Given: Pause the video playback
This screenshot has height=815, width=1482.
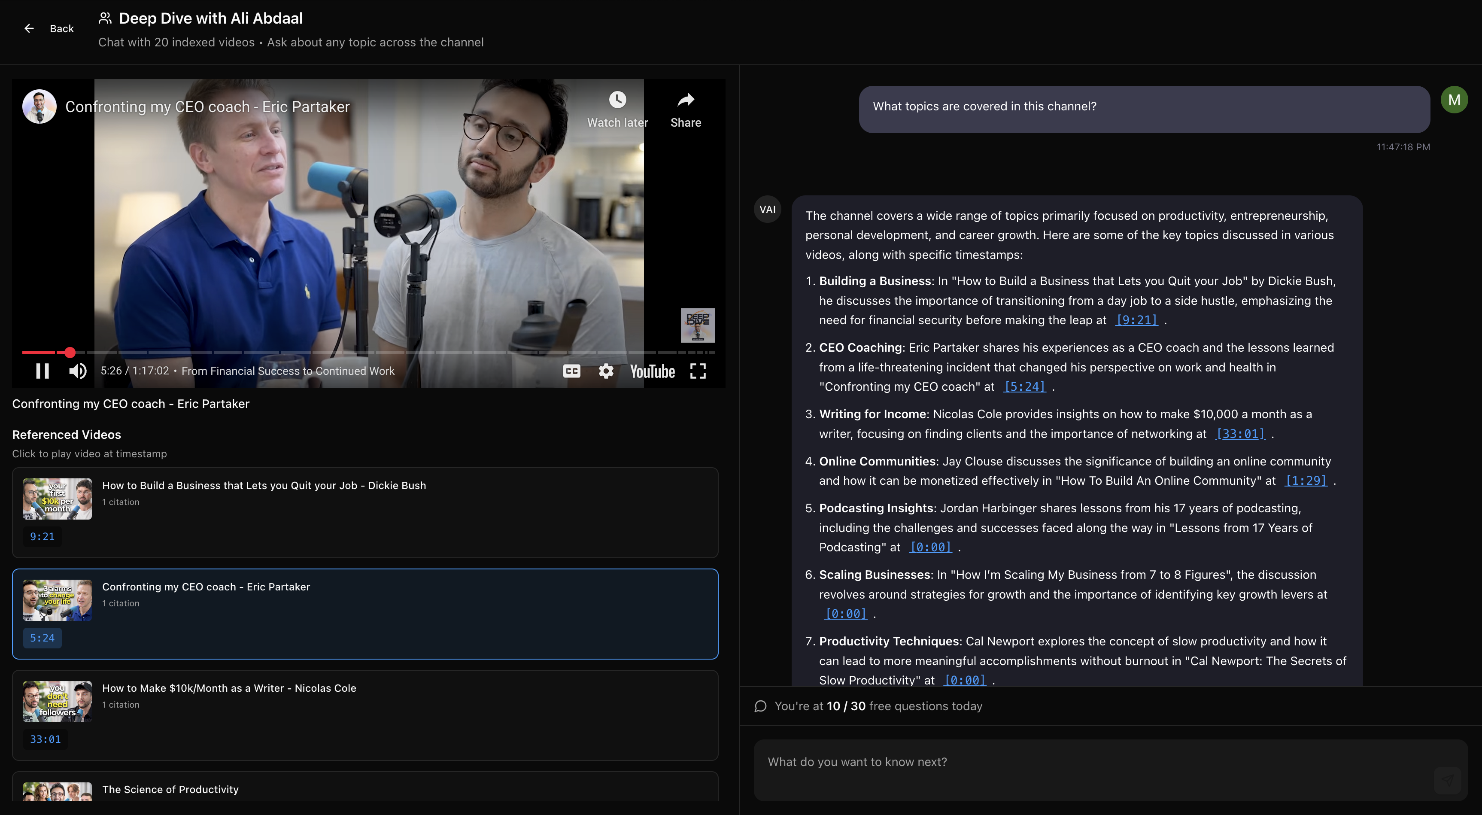Looking at the screenshot, I should tap(42, 371).
